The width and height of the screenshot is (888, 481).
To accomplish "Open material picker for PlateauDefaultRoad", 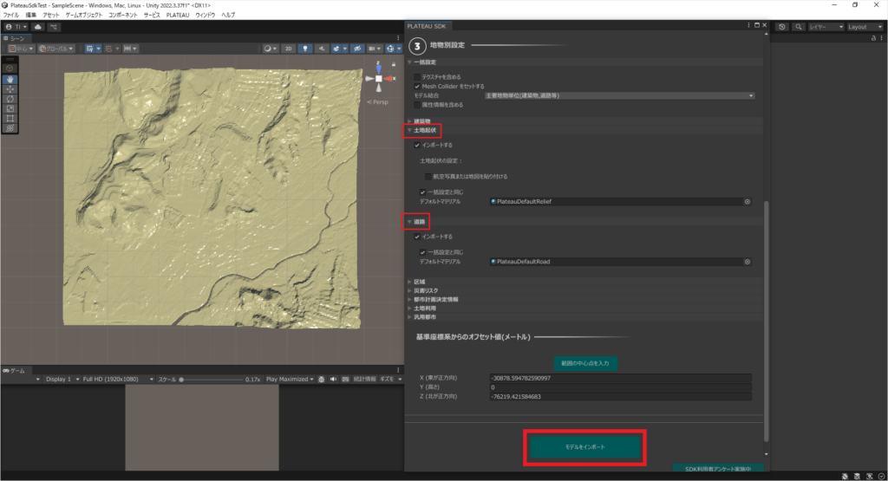I will pos(747,262).
